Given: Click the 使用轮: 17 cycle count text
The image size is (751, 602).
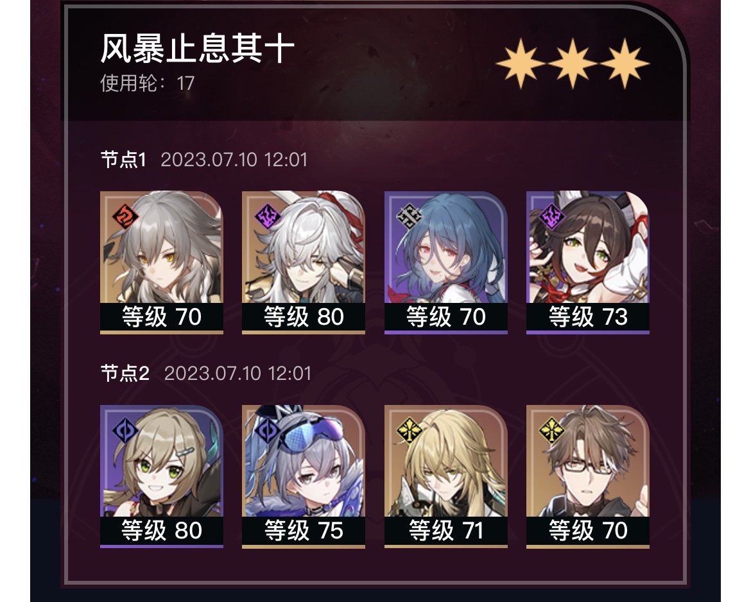Looking at the screenshot, I should click(147, 83).
